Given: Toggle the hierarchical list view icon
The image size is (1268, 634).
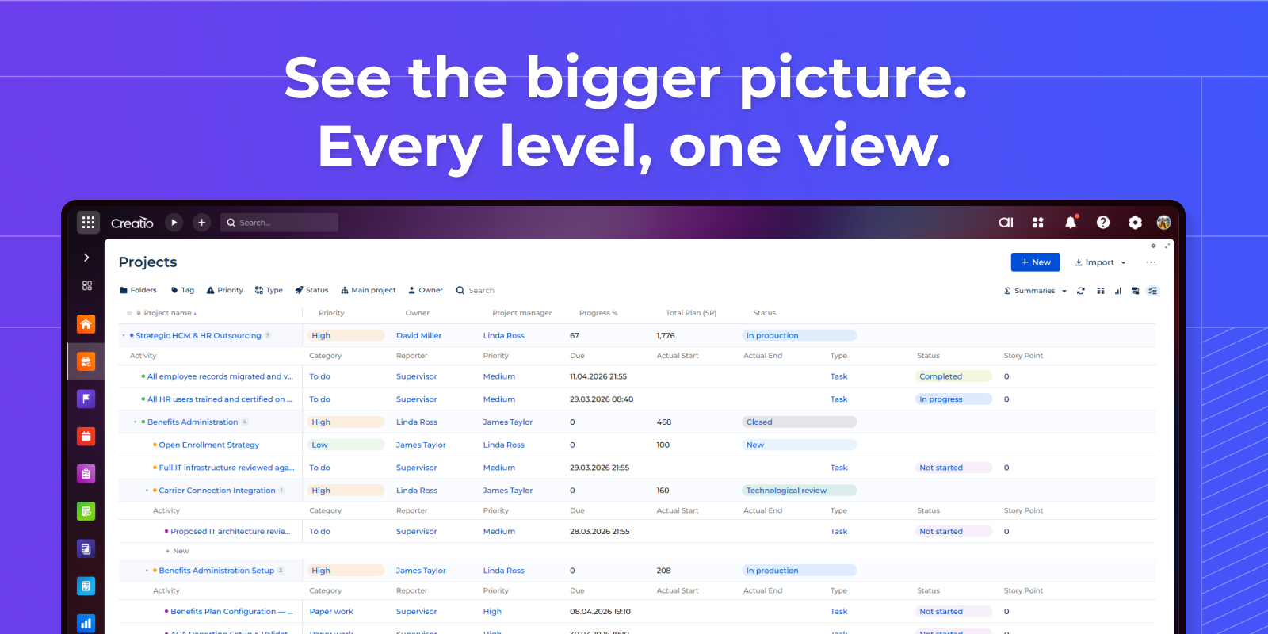Looking at the screenshot, I should point(1153,291).
